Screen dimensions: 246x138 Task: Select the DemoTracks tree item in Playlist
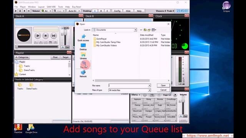29,70
